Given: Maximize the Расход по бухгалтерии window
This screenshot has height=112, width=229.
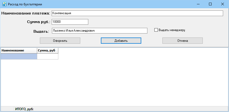Looking at the screenshot, I should coord(210,4).
